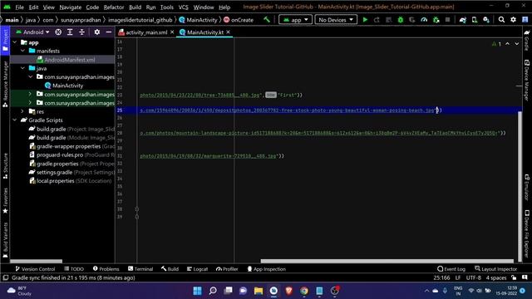Open the Structure side tab
532x299 pixels.
(5, 166)
